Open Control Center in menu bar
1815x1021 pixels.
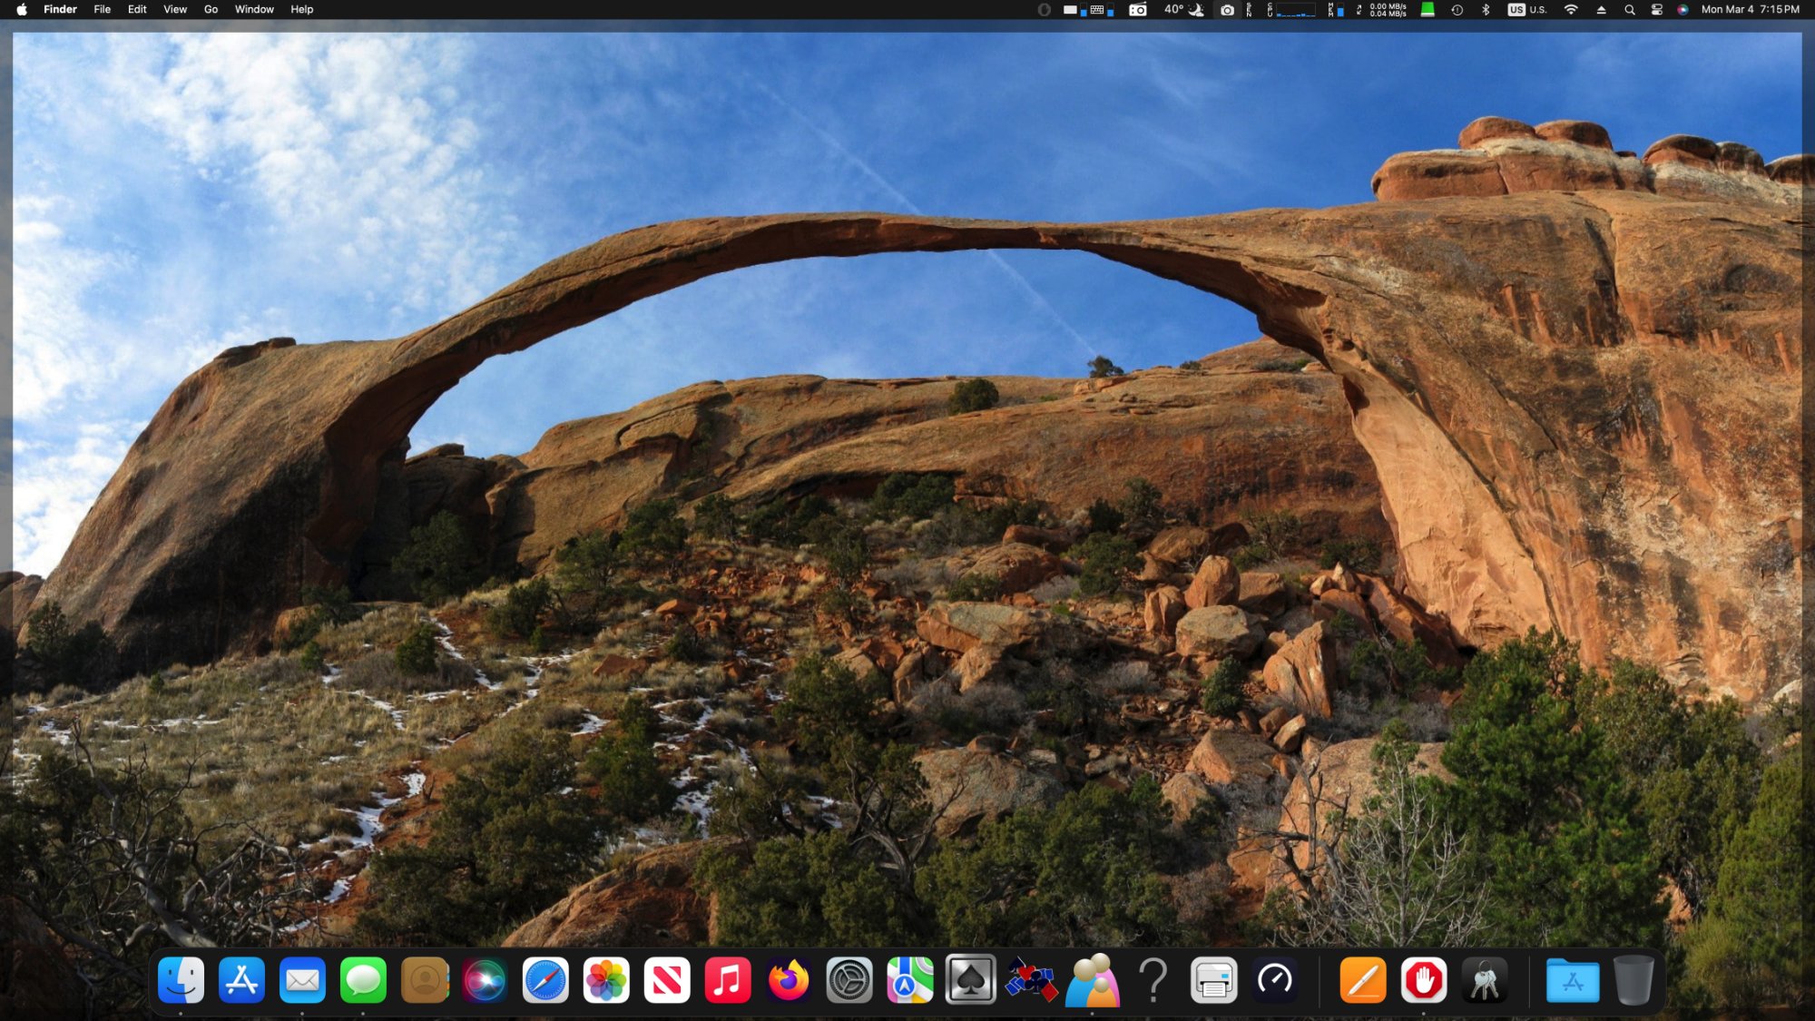[1656, 10]
